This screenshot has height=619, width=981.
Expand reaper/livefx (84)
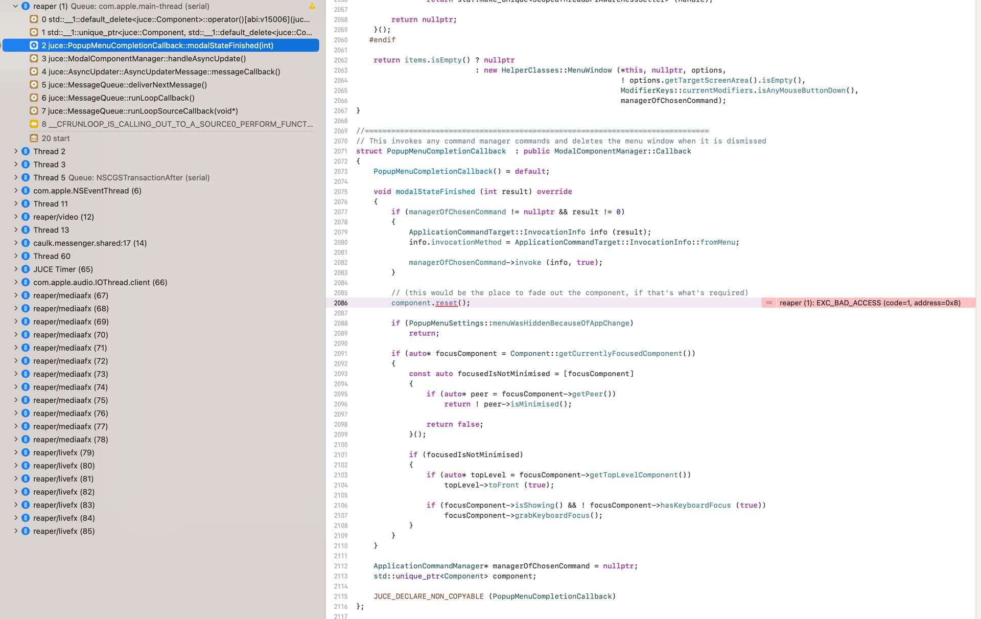pos(15,518)
